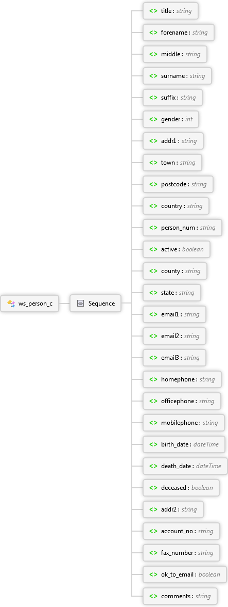Click the green brackets icon for postcode
The image size is (228, 607).
pos(153,184)
